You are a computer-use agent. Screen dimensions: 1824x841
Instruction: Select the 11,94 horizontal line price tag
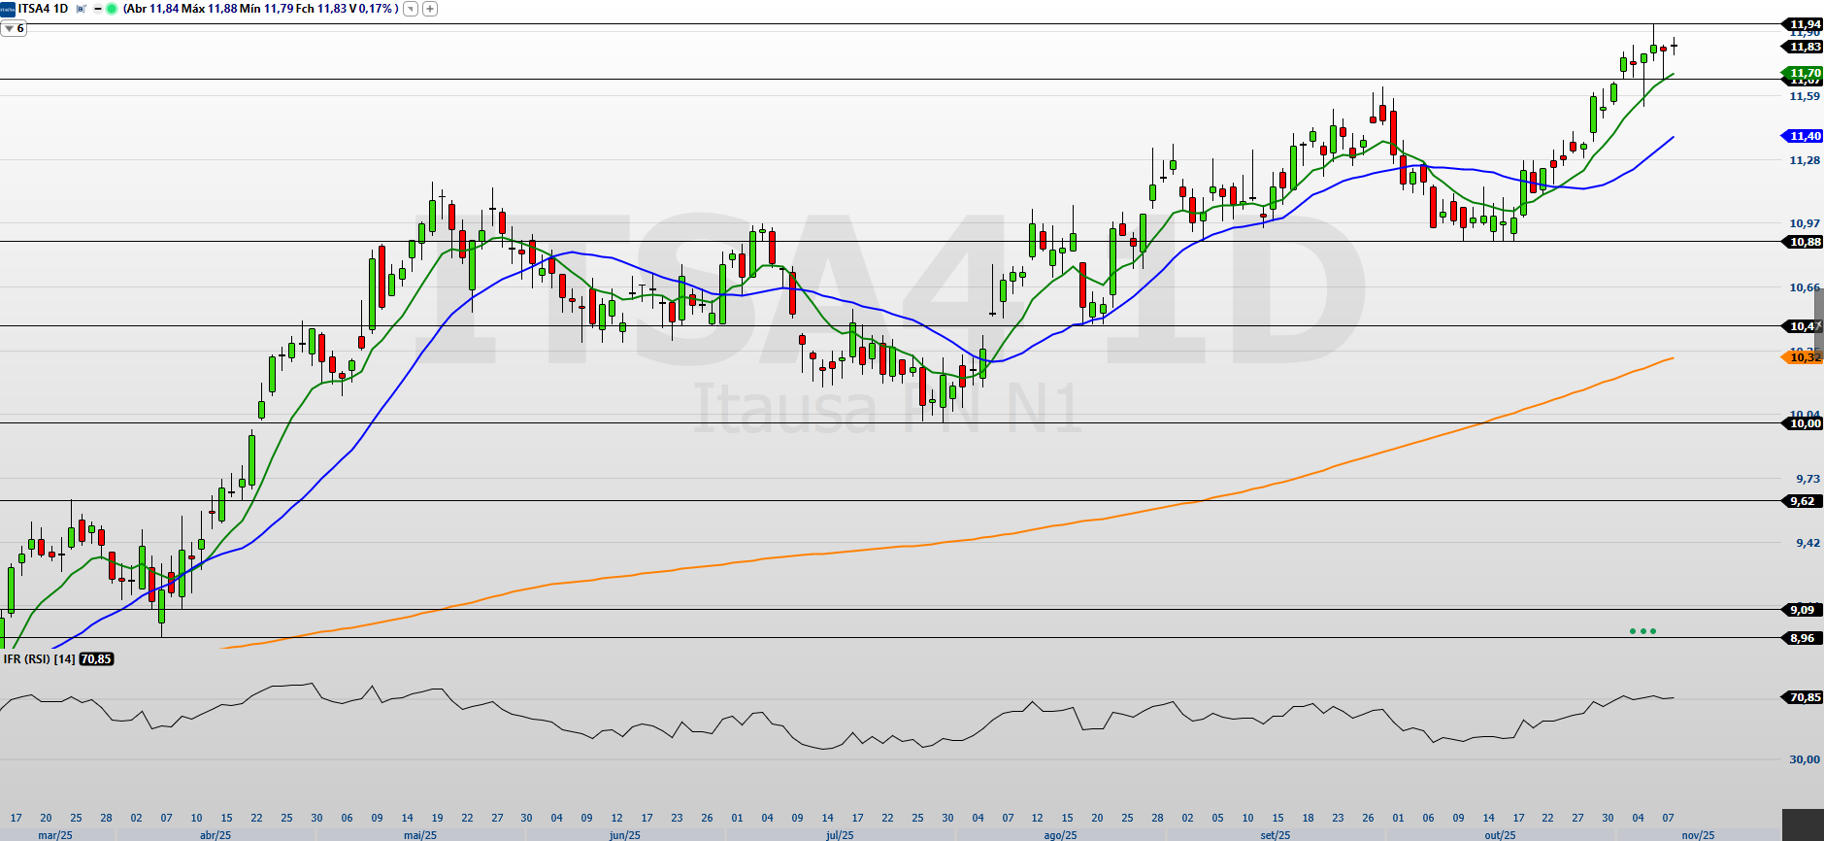[x=1804, y=24]
